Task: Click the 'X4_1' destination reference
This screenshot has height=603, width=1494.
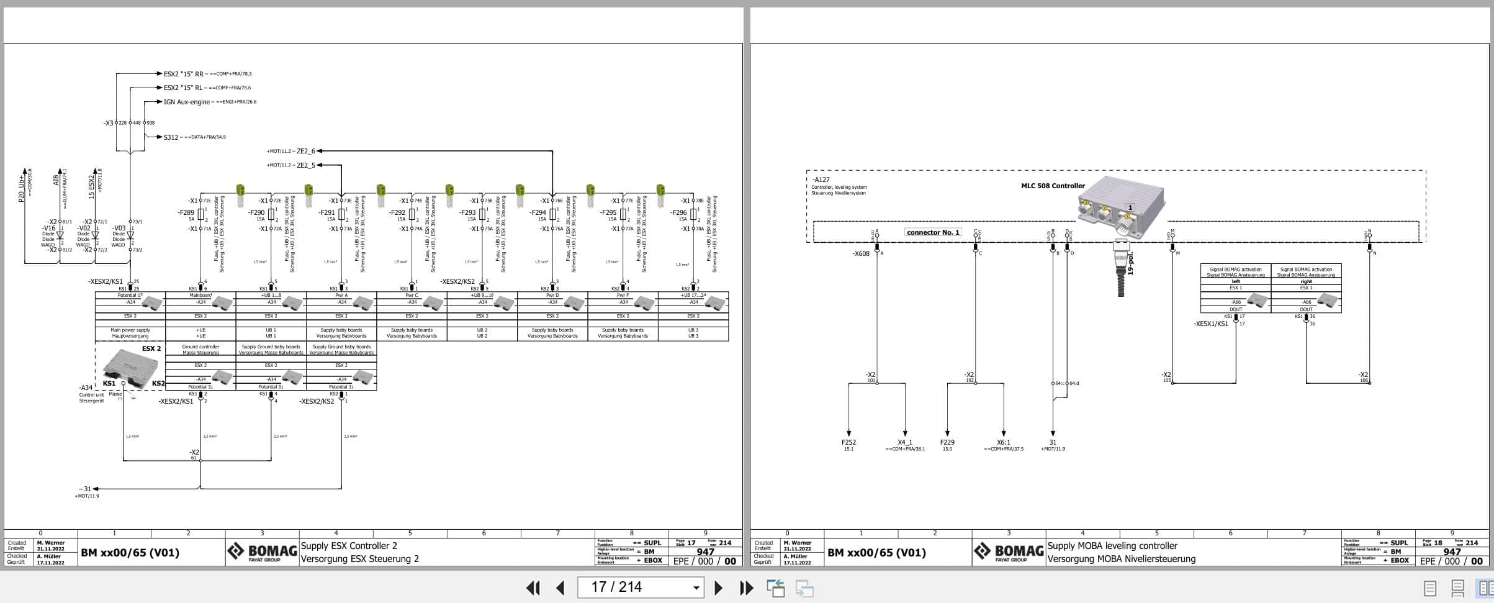Action: [x=905, y=443]
